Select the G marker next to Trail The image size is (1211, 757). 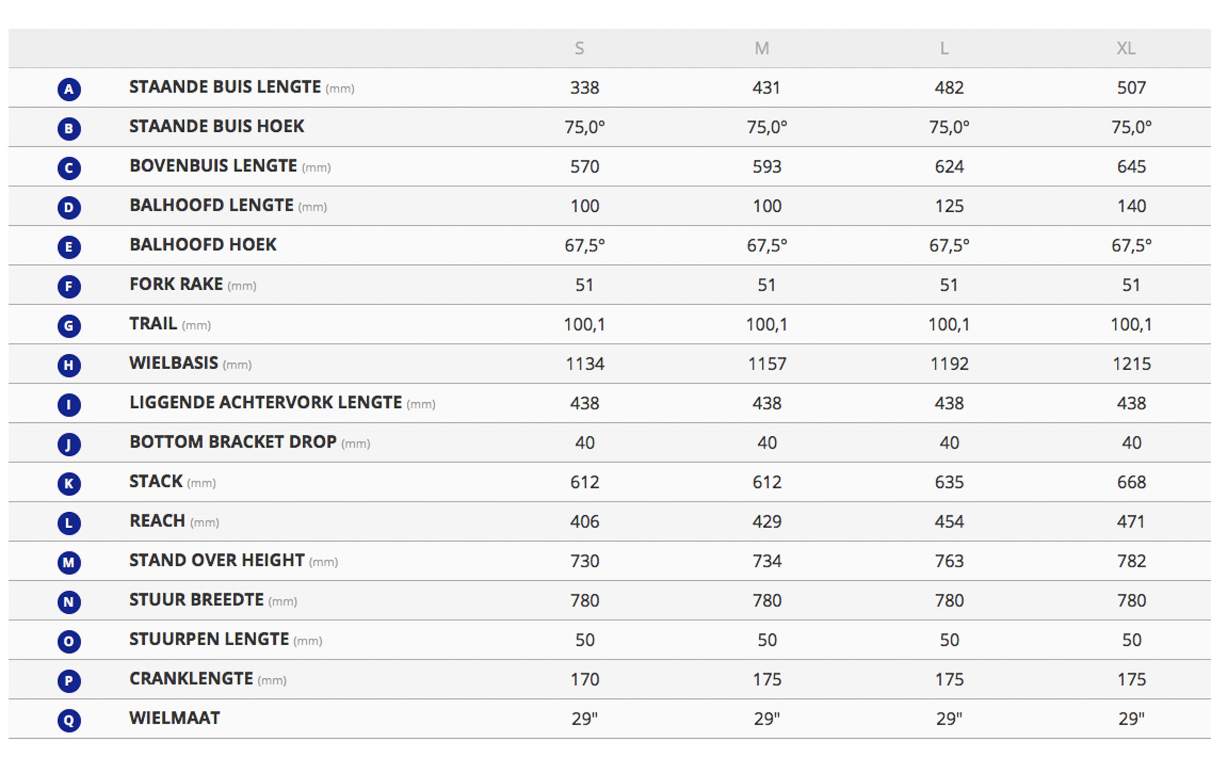click(69, 326)
